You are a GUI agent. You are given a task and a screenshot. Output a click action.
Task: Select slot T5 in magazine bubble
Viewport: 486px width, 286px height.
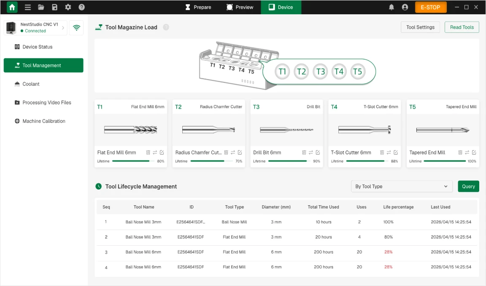point(358,71)
